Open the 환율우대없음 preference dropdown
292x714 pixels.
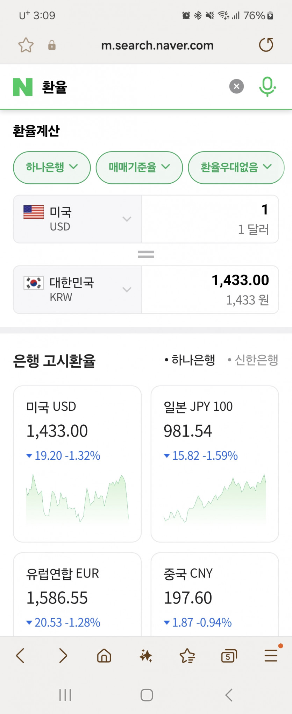point(236,167)
